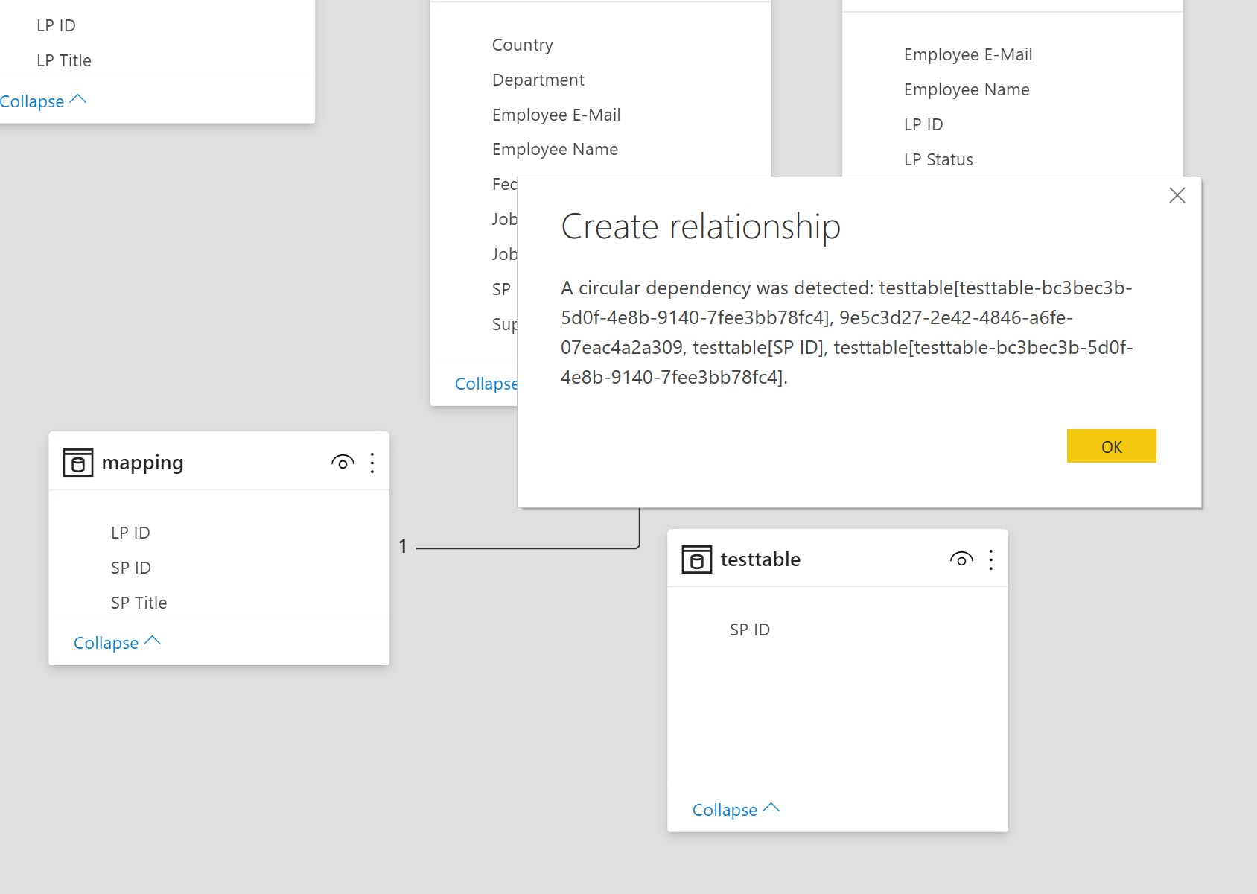Click the mapping table icon

(78, 462)
